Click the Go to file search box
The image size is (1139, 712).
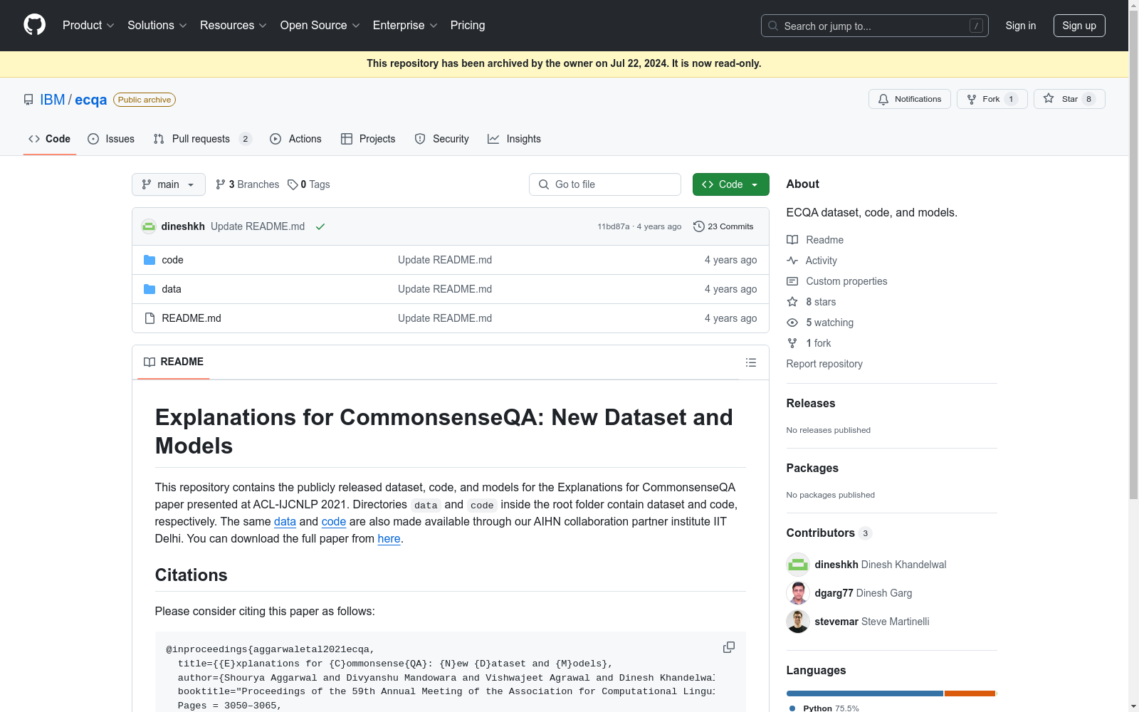pos(605,184)
